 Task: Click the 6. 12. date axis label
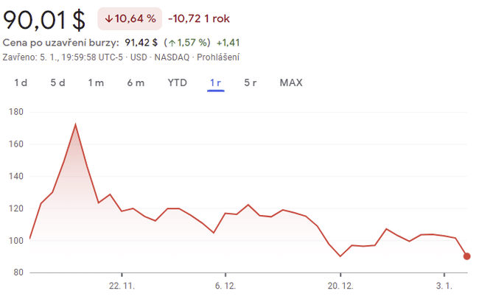225,285
